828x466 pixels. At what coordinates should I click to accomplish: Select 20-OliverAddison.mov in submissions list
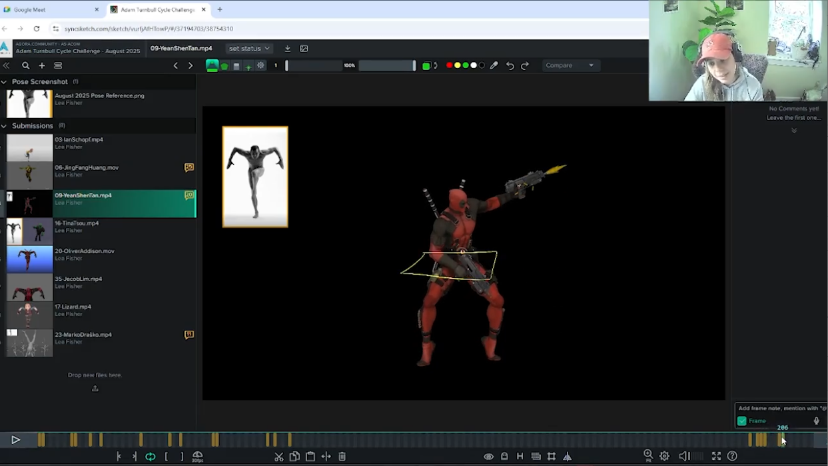[x=101, y=259]
